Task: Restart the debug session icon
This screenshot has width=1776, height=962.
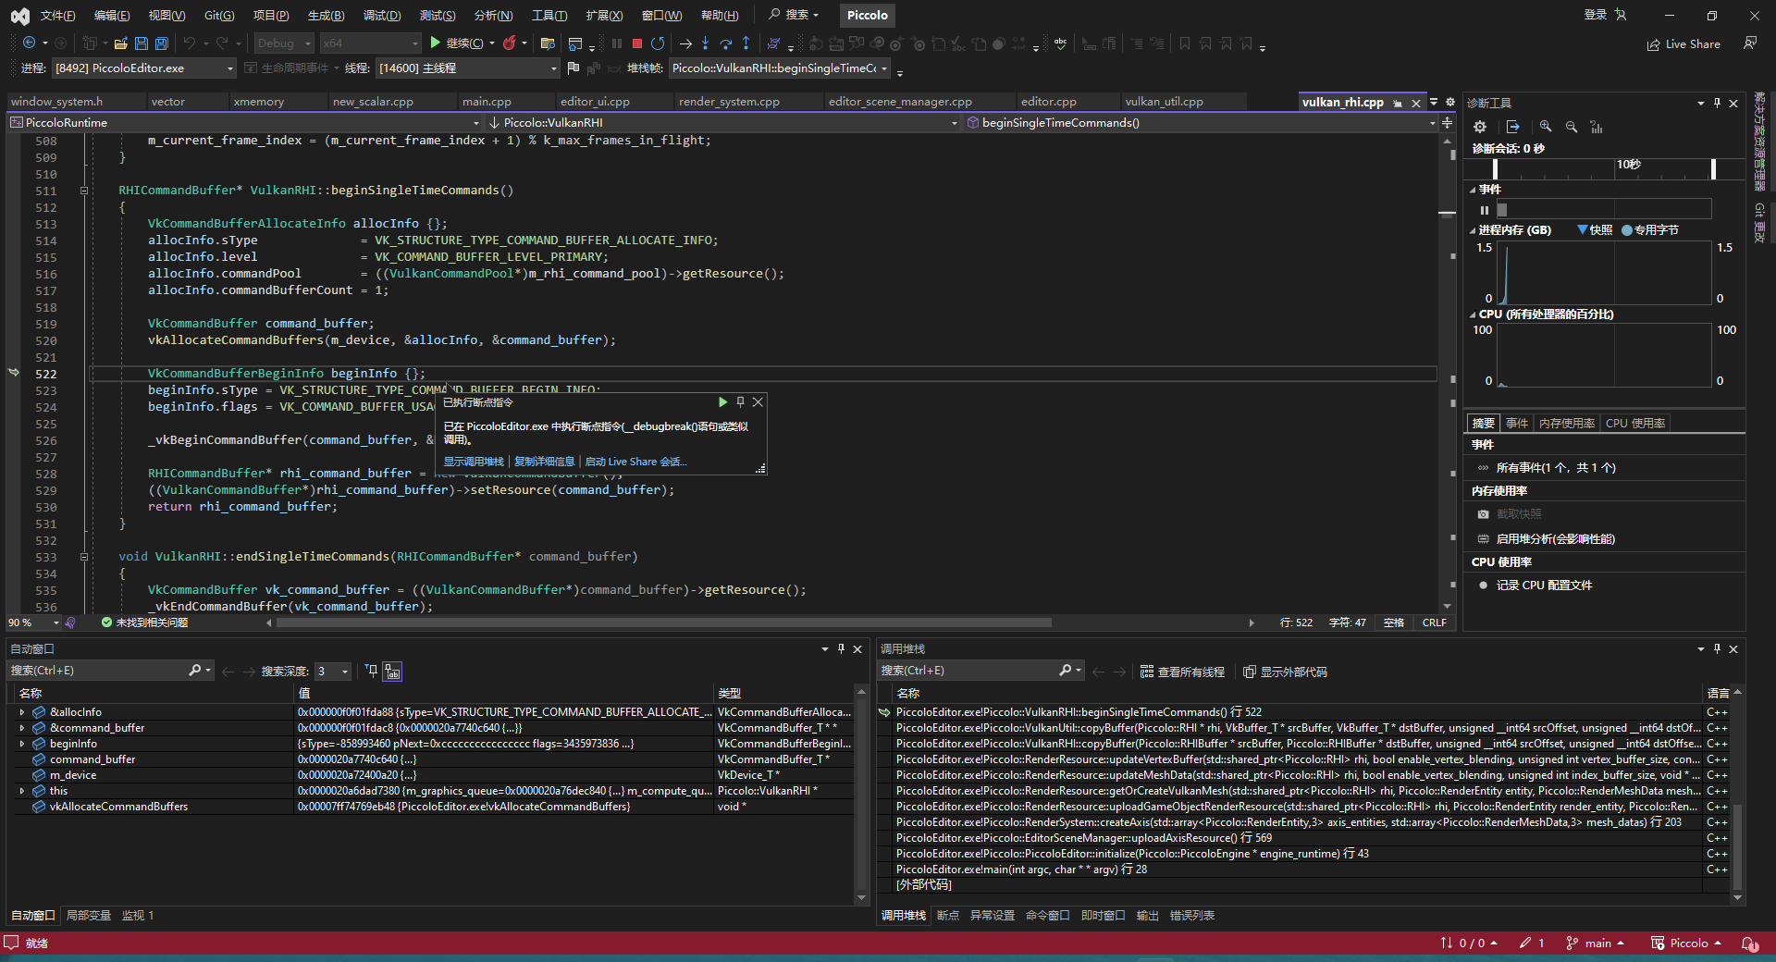Action: pyautogui.click(x=658, y=43)
